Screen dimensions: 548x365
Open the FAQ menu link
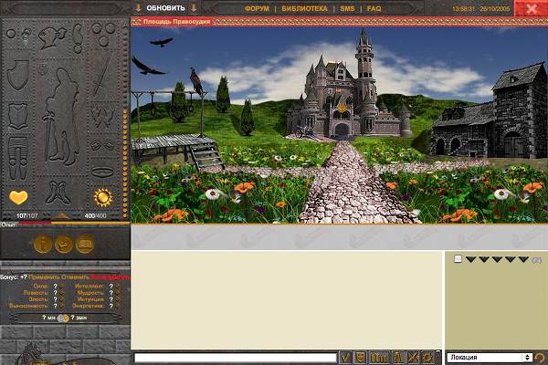point(374,8)
